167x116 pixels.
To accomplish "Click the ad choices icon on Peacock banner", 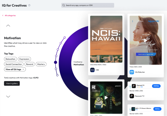I will (x=130, y=87).
